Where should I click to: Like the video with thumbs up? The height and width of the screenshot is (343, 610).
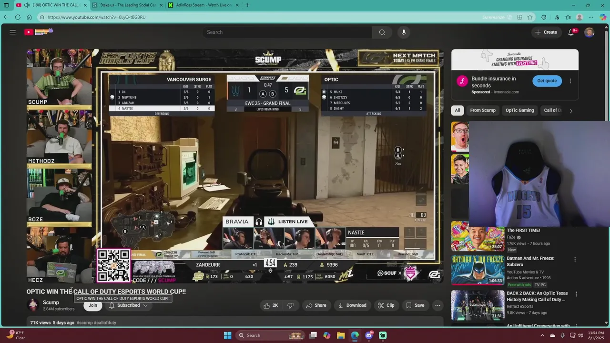click(x=271, y=305)
